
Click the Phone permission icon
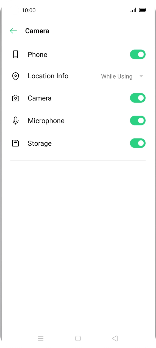(16, 54)
